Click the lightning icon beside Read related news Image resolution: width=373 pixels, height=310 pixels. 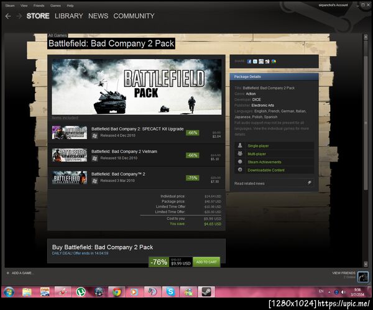point(309,183)
